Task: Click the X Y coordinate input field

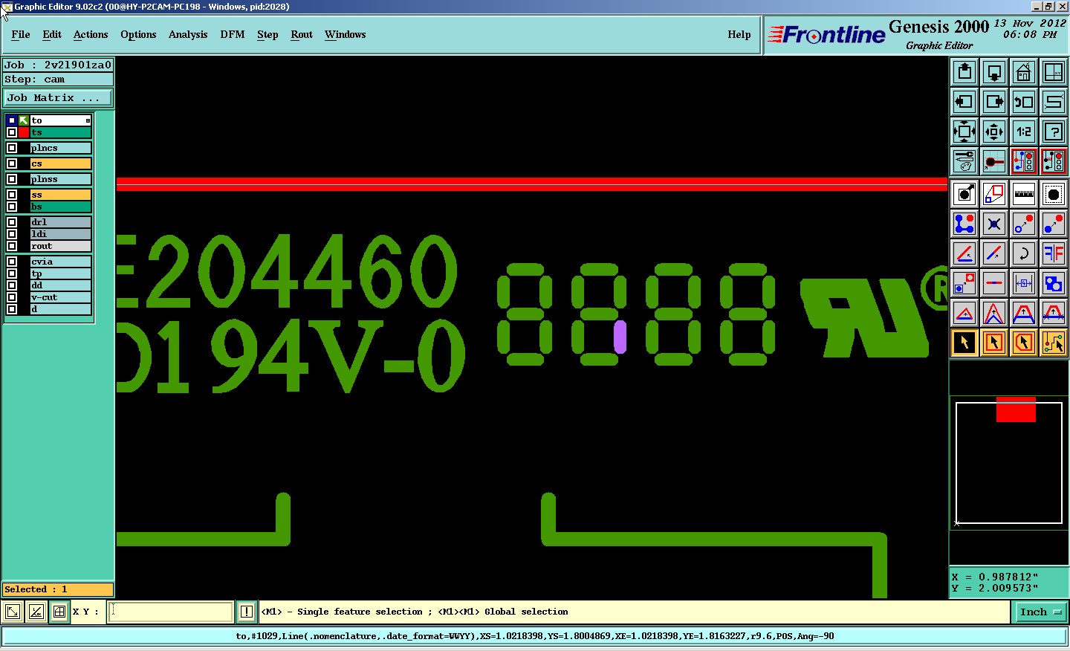Action: click(x=171, y=612)
